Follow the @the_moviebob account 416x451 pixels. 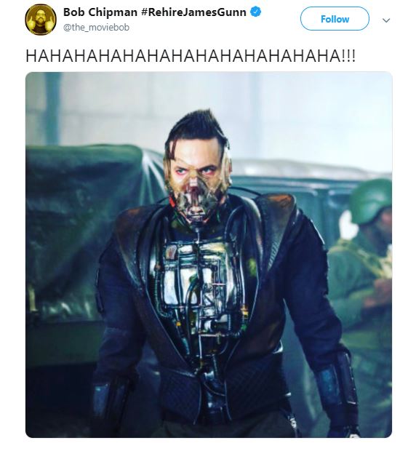click(335, 19)
